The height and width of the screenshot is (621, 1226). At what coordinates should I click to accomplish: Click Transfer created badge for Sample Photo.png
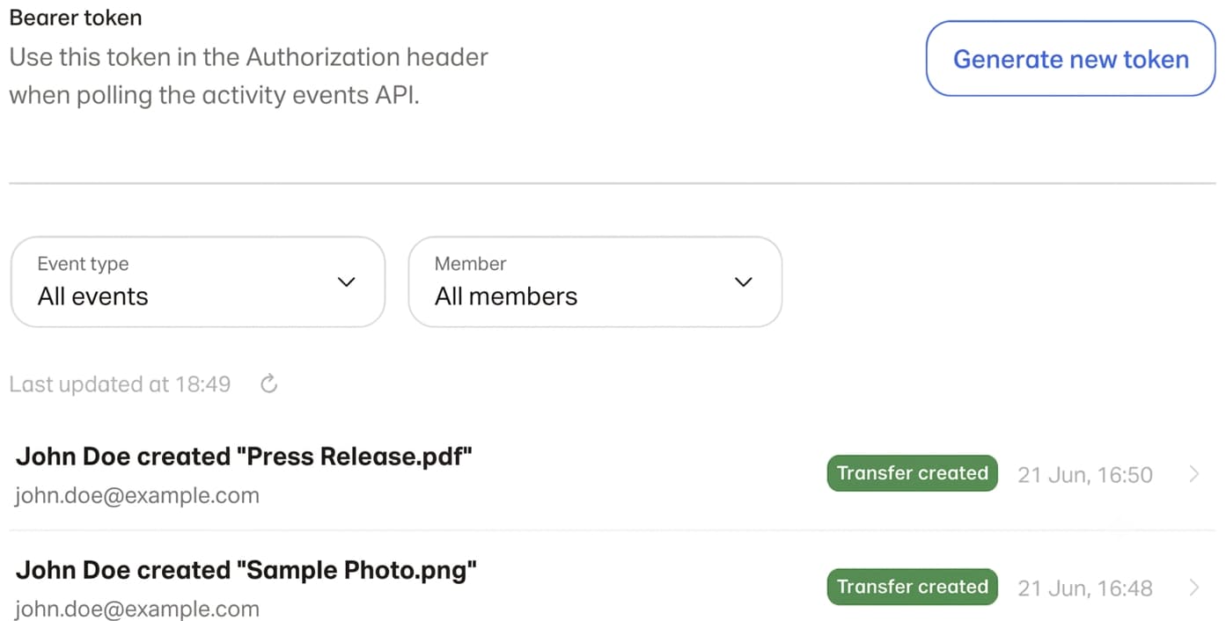point(913,587)
